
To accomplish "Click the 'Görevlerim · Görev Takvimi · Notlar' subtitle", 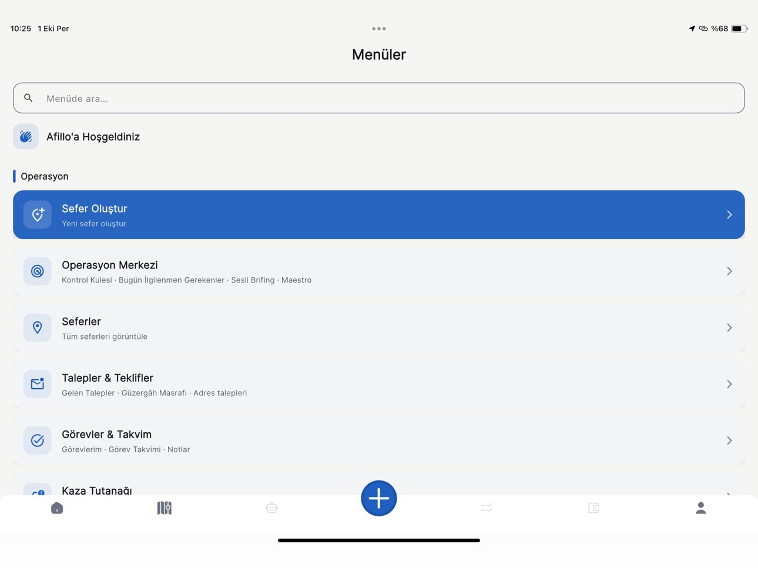I will coord(126,449).
